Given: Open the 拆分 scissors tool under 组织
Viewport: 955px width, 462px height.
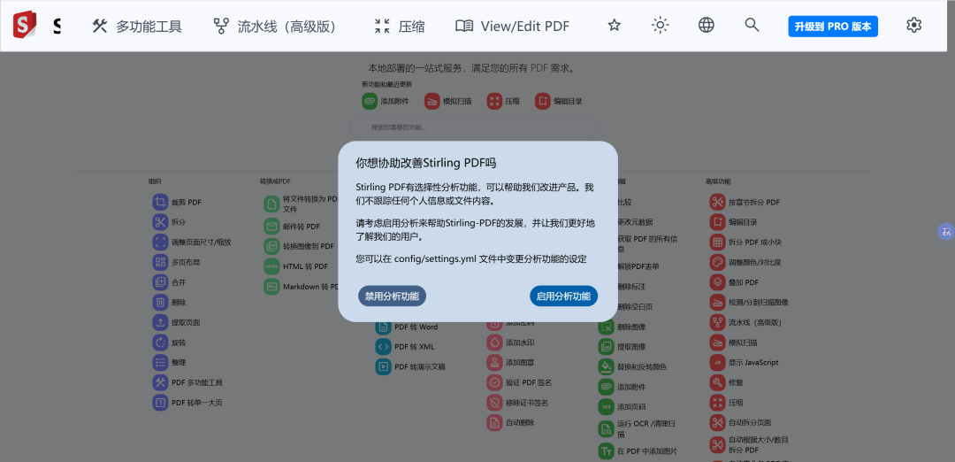Looking at the screenshot, I should pos(169,222).
